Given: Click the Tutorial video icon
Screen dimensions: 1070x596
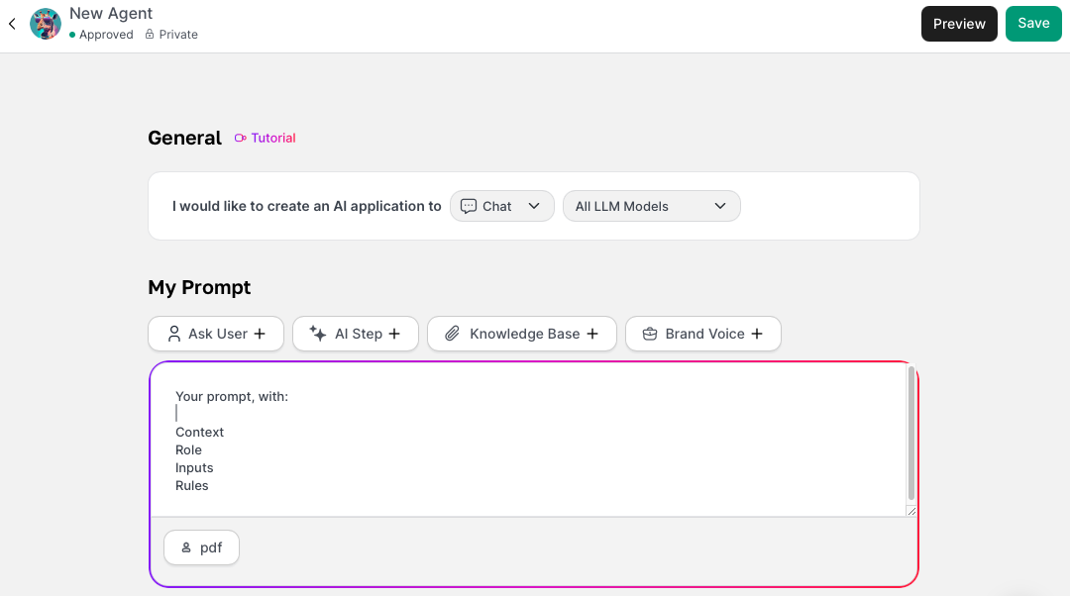Looking at the screenshot, I should click(x=240, y=138).
